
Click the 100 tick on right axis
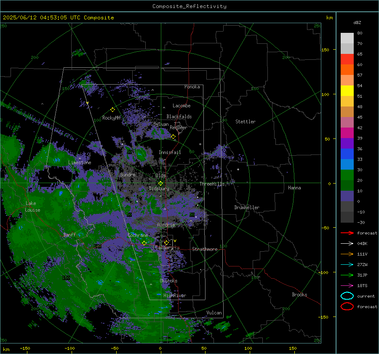(325, 94)
